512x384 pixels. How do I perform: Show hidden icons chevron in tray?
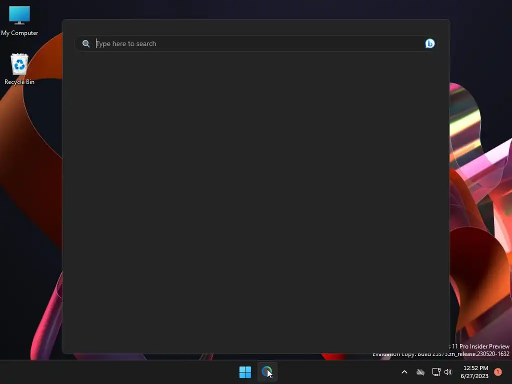pyautogui.click(x=404, y=372)
